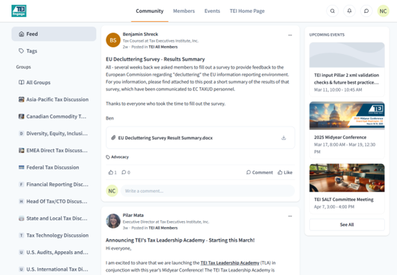The width and height of the screenshot is (397, 275).
Task: Click TEI All Members on Pilar's post
Action: tap(163, 228)
